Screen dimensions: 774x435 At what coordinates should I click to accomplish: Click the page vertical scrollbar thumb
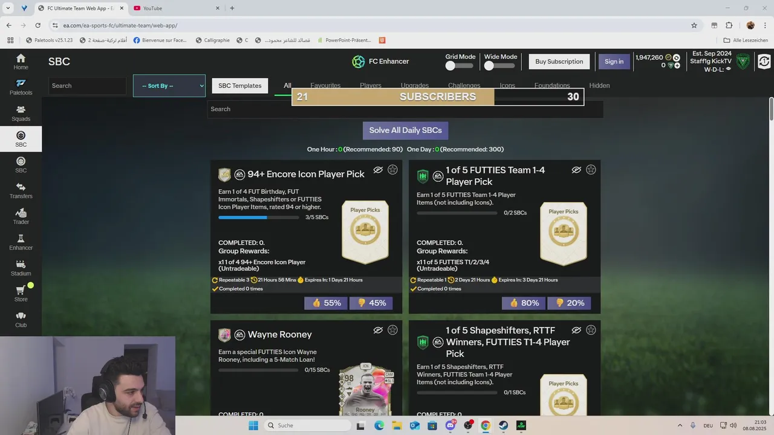pos(771,109)
